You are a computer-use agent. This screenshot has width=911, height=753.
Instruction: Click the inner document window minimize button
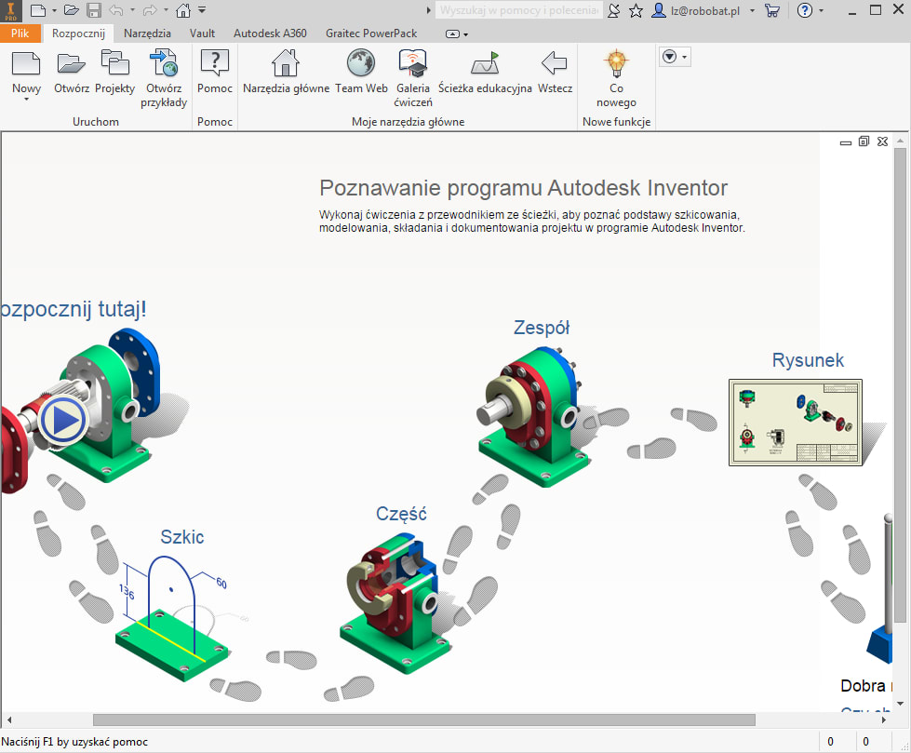[x=846, y=141]
